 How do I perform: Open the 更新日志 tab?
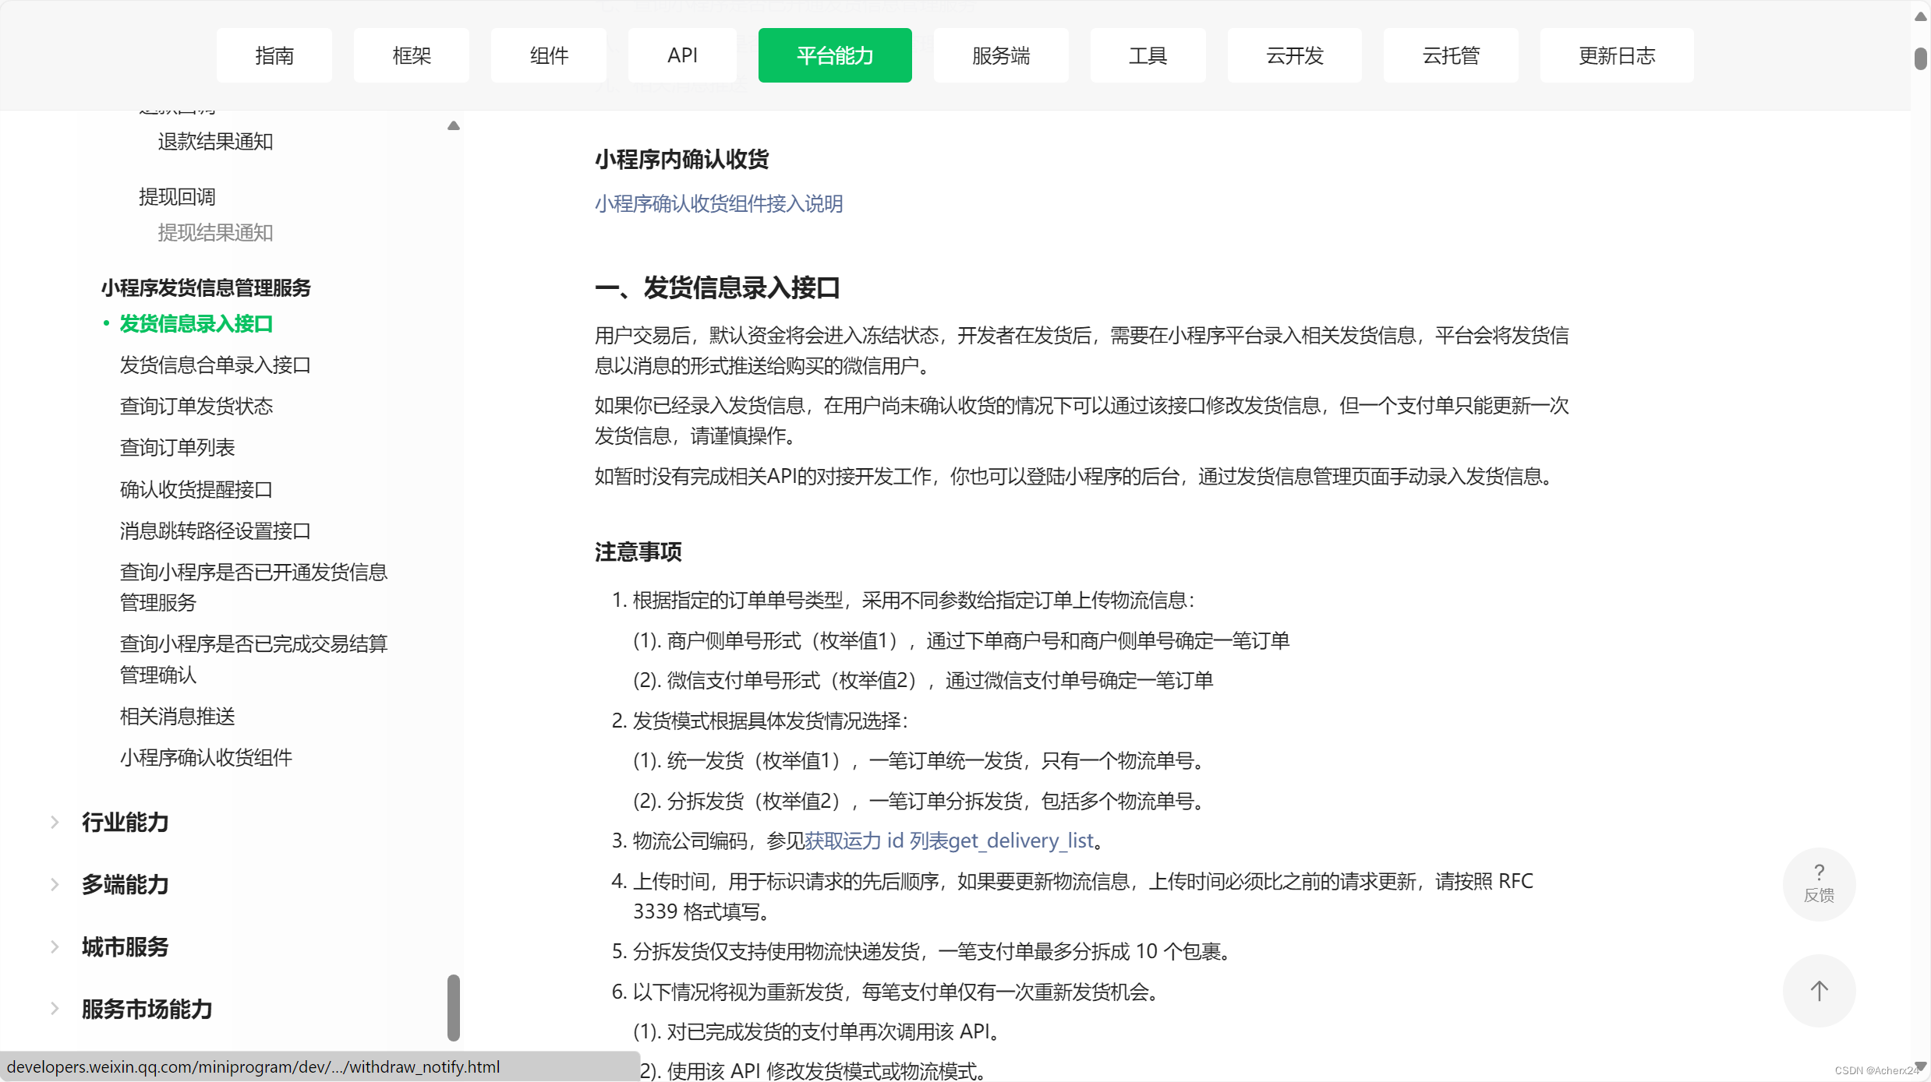pos(1617,55)
